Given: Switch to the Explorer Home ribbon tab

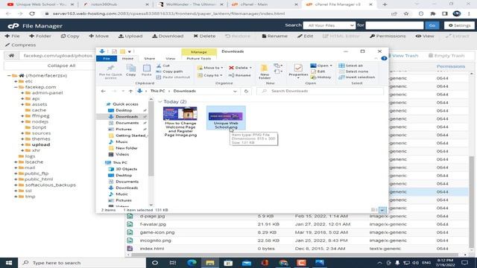Looking at the screenshot, I should [127, 58].
